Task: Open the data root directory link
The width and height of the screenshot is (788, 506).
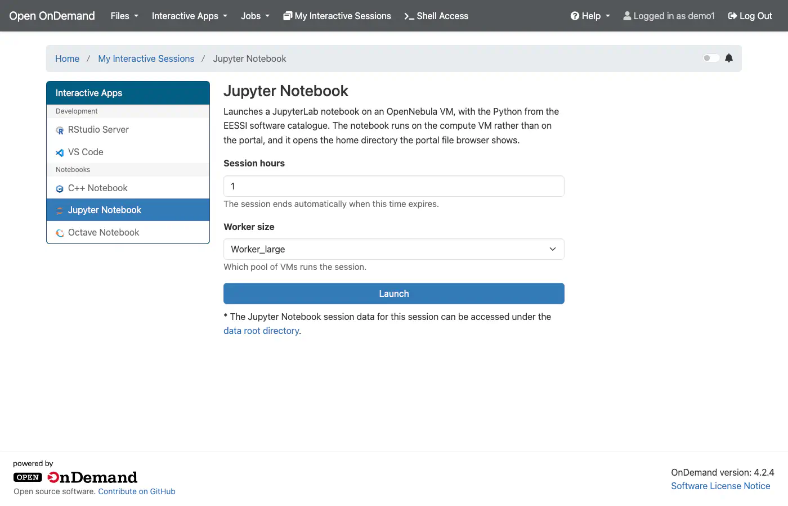Action: point(261,331)
